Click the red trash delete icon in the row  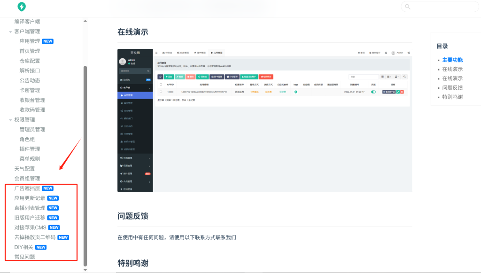click(402, 92)
